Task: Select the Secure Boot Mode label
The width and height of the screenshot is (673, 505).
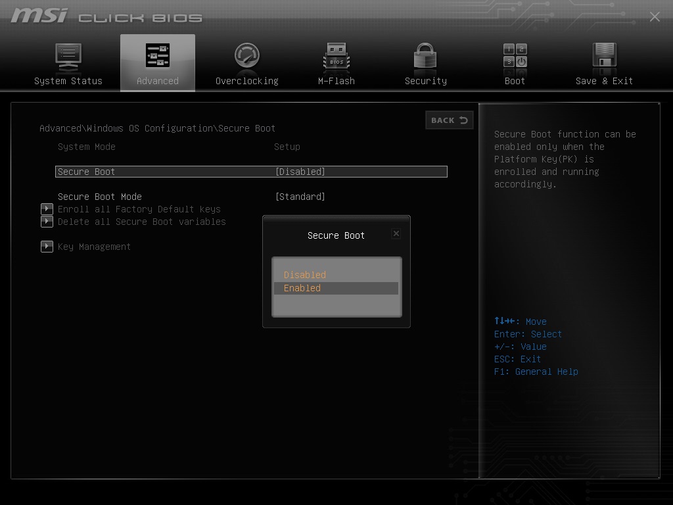Action: tap(100, 197)
